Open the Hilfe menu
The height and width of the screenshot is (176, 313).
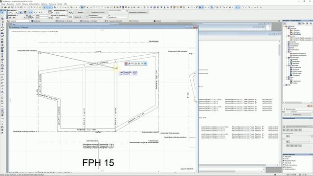pyautogui.click(x=65, y=4)
